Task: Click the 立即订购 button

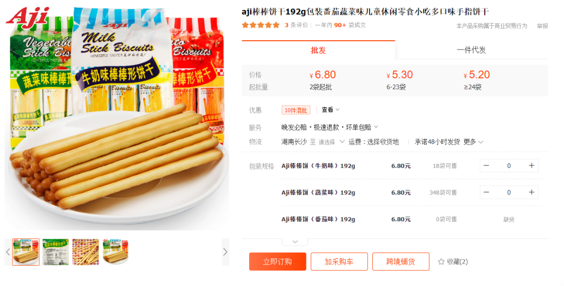Action: 278,261
